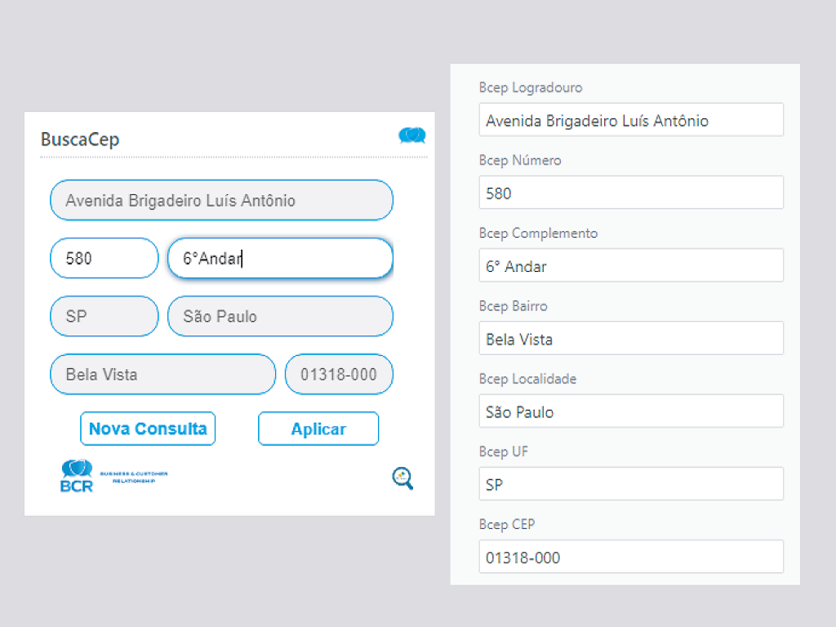
Task: Click the 01318-000 CEP field in BuscaCep
Action: pos(339,375)
